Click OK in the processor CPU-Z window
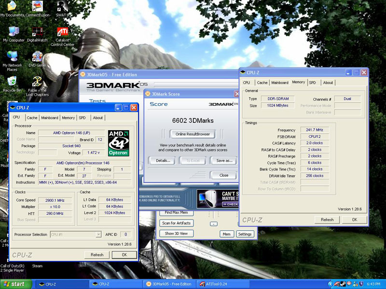 (x=124, y=255)
